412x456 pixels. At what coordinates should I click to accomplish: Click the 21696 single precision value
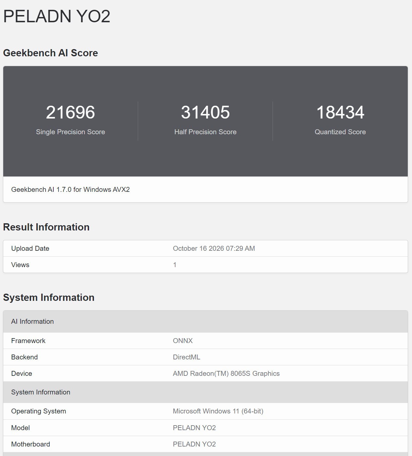coord(70,112)
